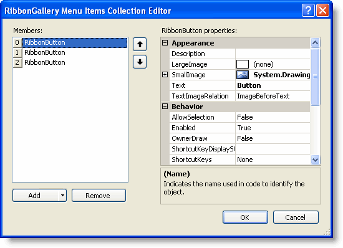Click the empty LargeImage preview box
Image resolution: width=343 pixels, height=248 pixels.
pyautogui.click(x=243, y=64)
